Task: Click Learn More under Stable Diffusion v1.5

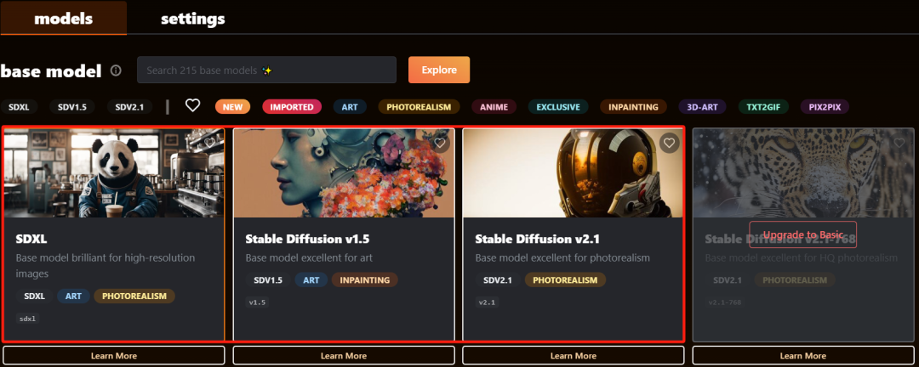Action: 344,355
